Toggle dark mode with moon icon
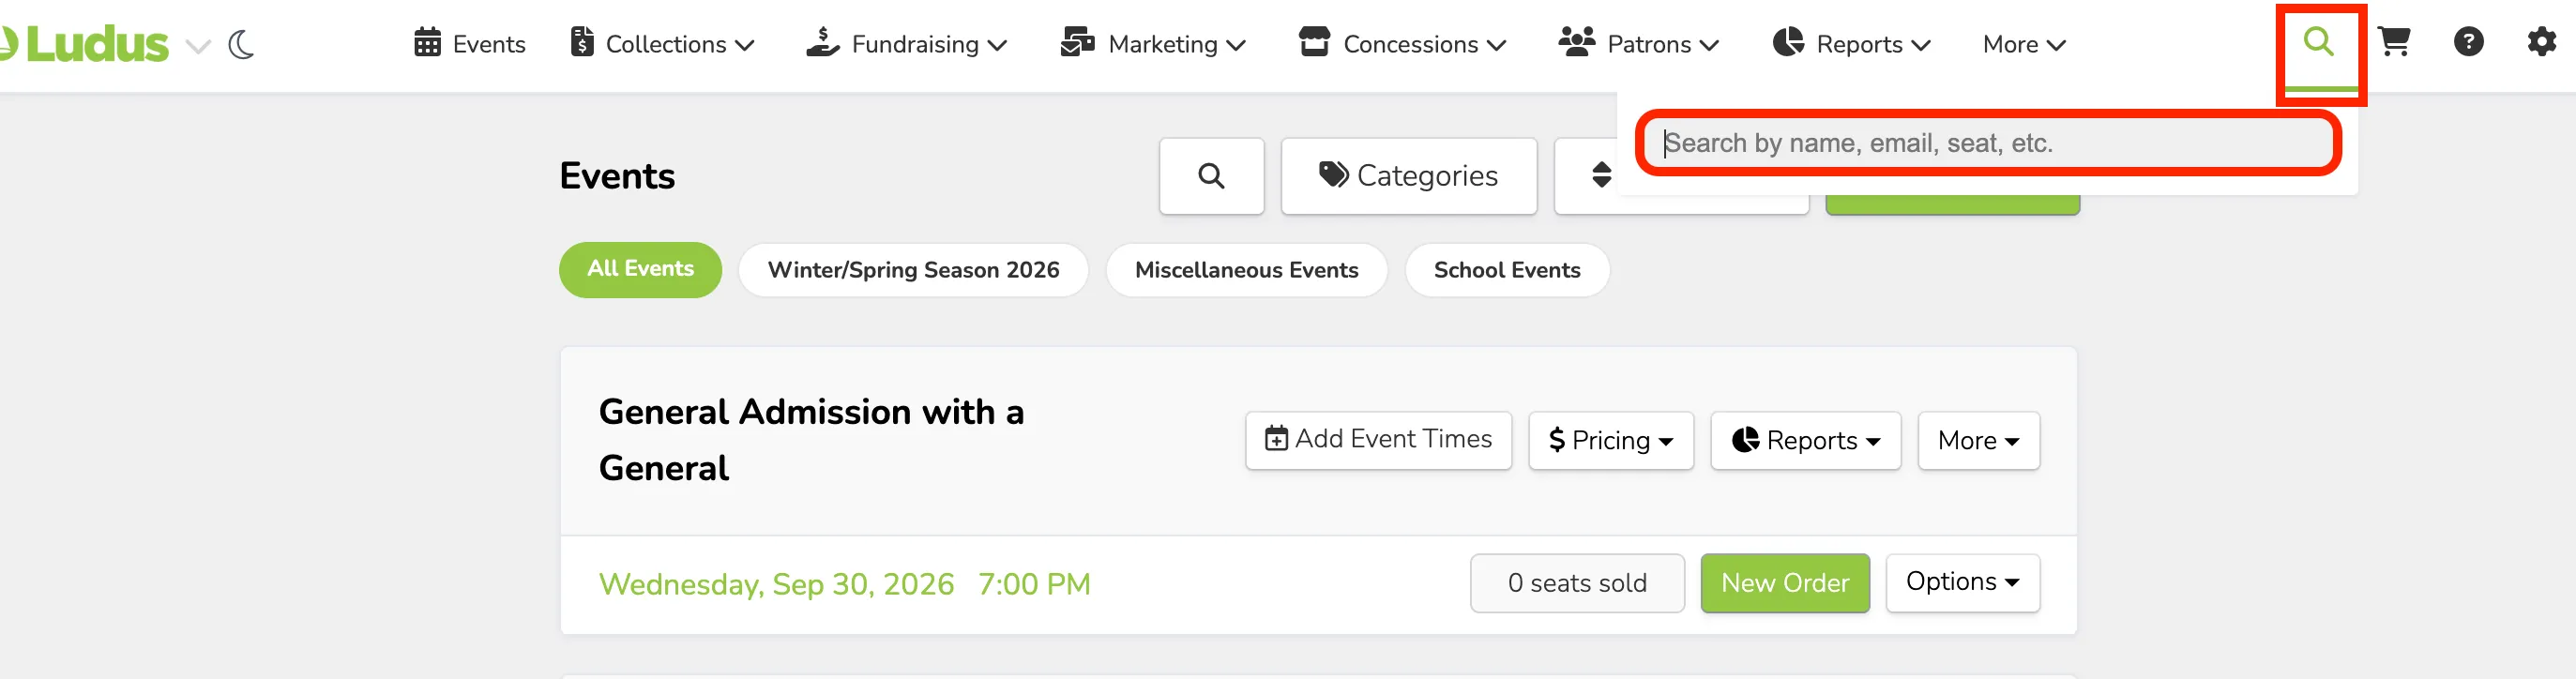 click(241, 45)
